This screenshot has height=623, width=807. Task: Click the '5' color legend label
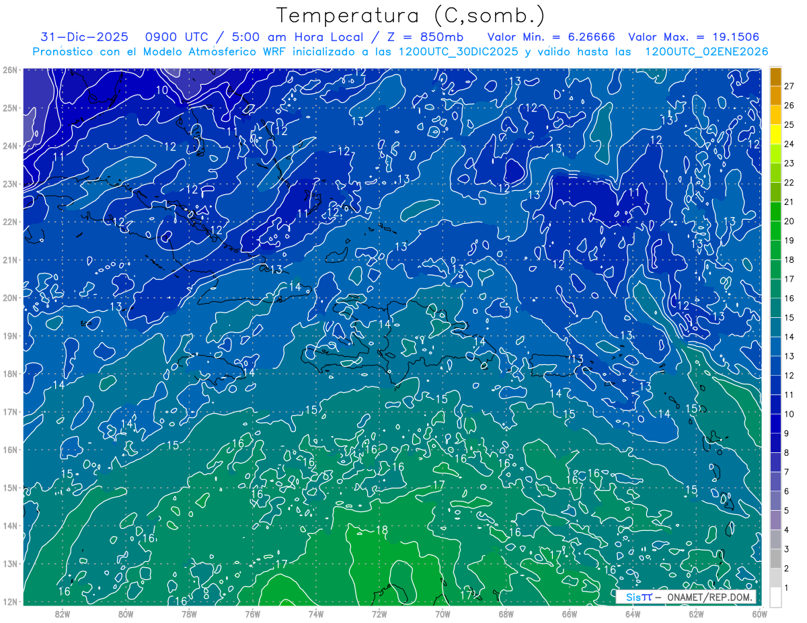pos(786,511)
